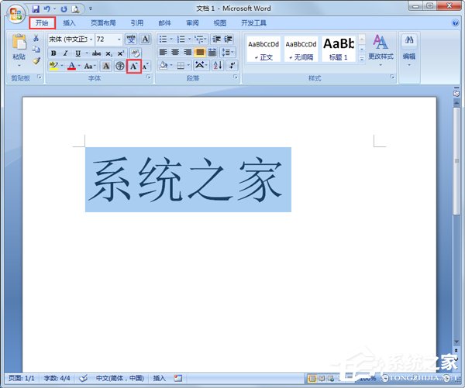The height and width of the screenshot is (388, 465).
Task: Apply strikethrough with the abc icon
Action: (96, 53)
